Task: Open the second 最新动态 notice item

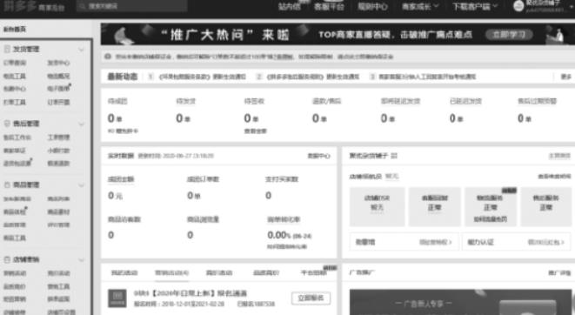Action: (313, 77)
